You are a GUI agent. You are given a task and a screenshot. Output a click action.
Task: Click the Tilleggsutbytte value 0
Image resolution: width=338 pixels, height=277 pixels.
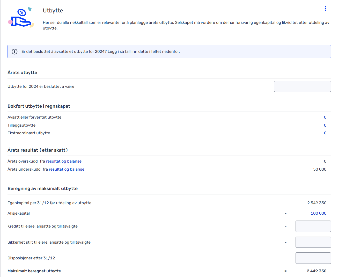coord(325,125)
